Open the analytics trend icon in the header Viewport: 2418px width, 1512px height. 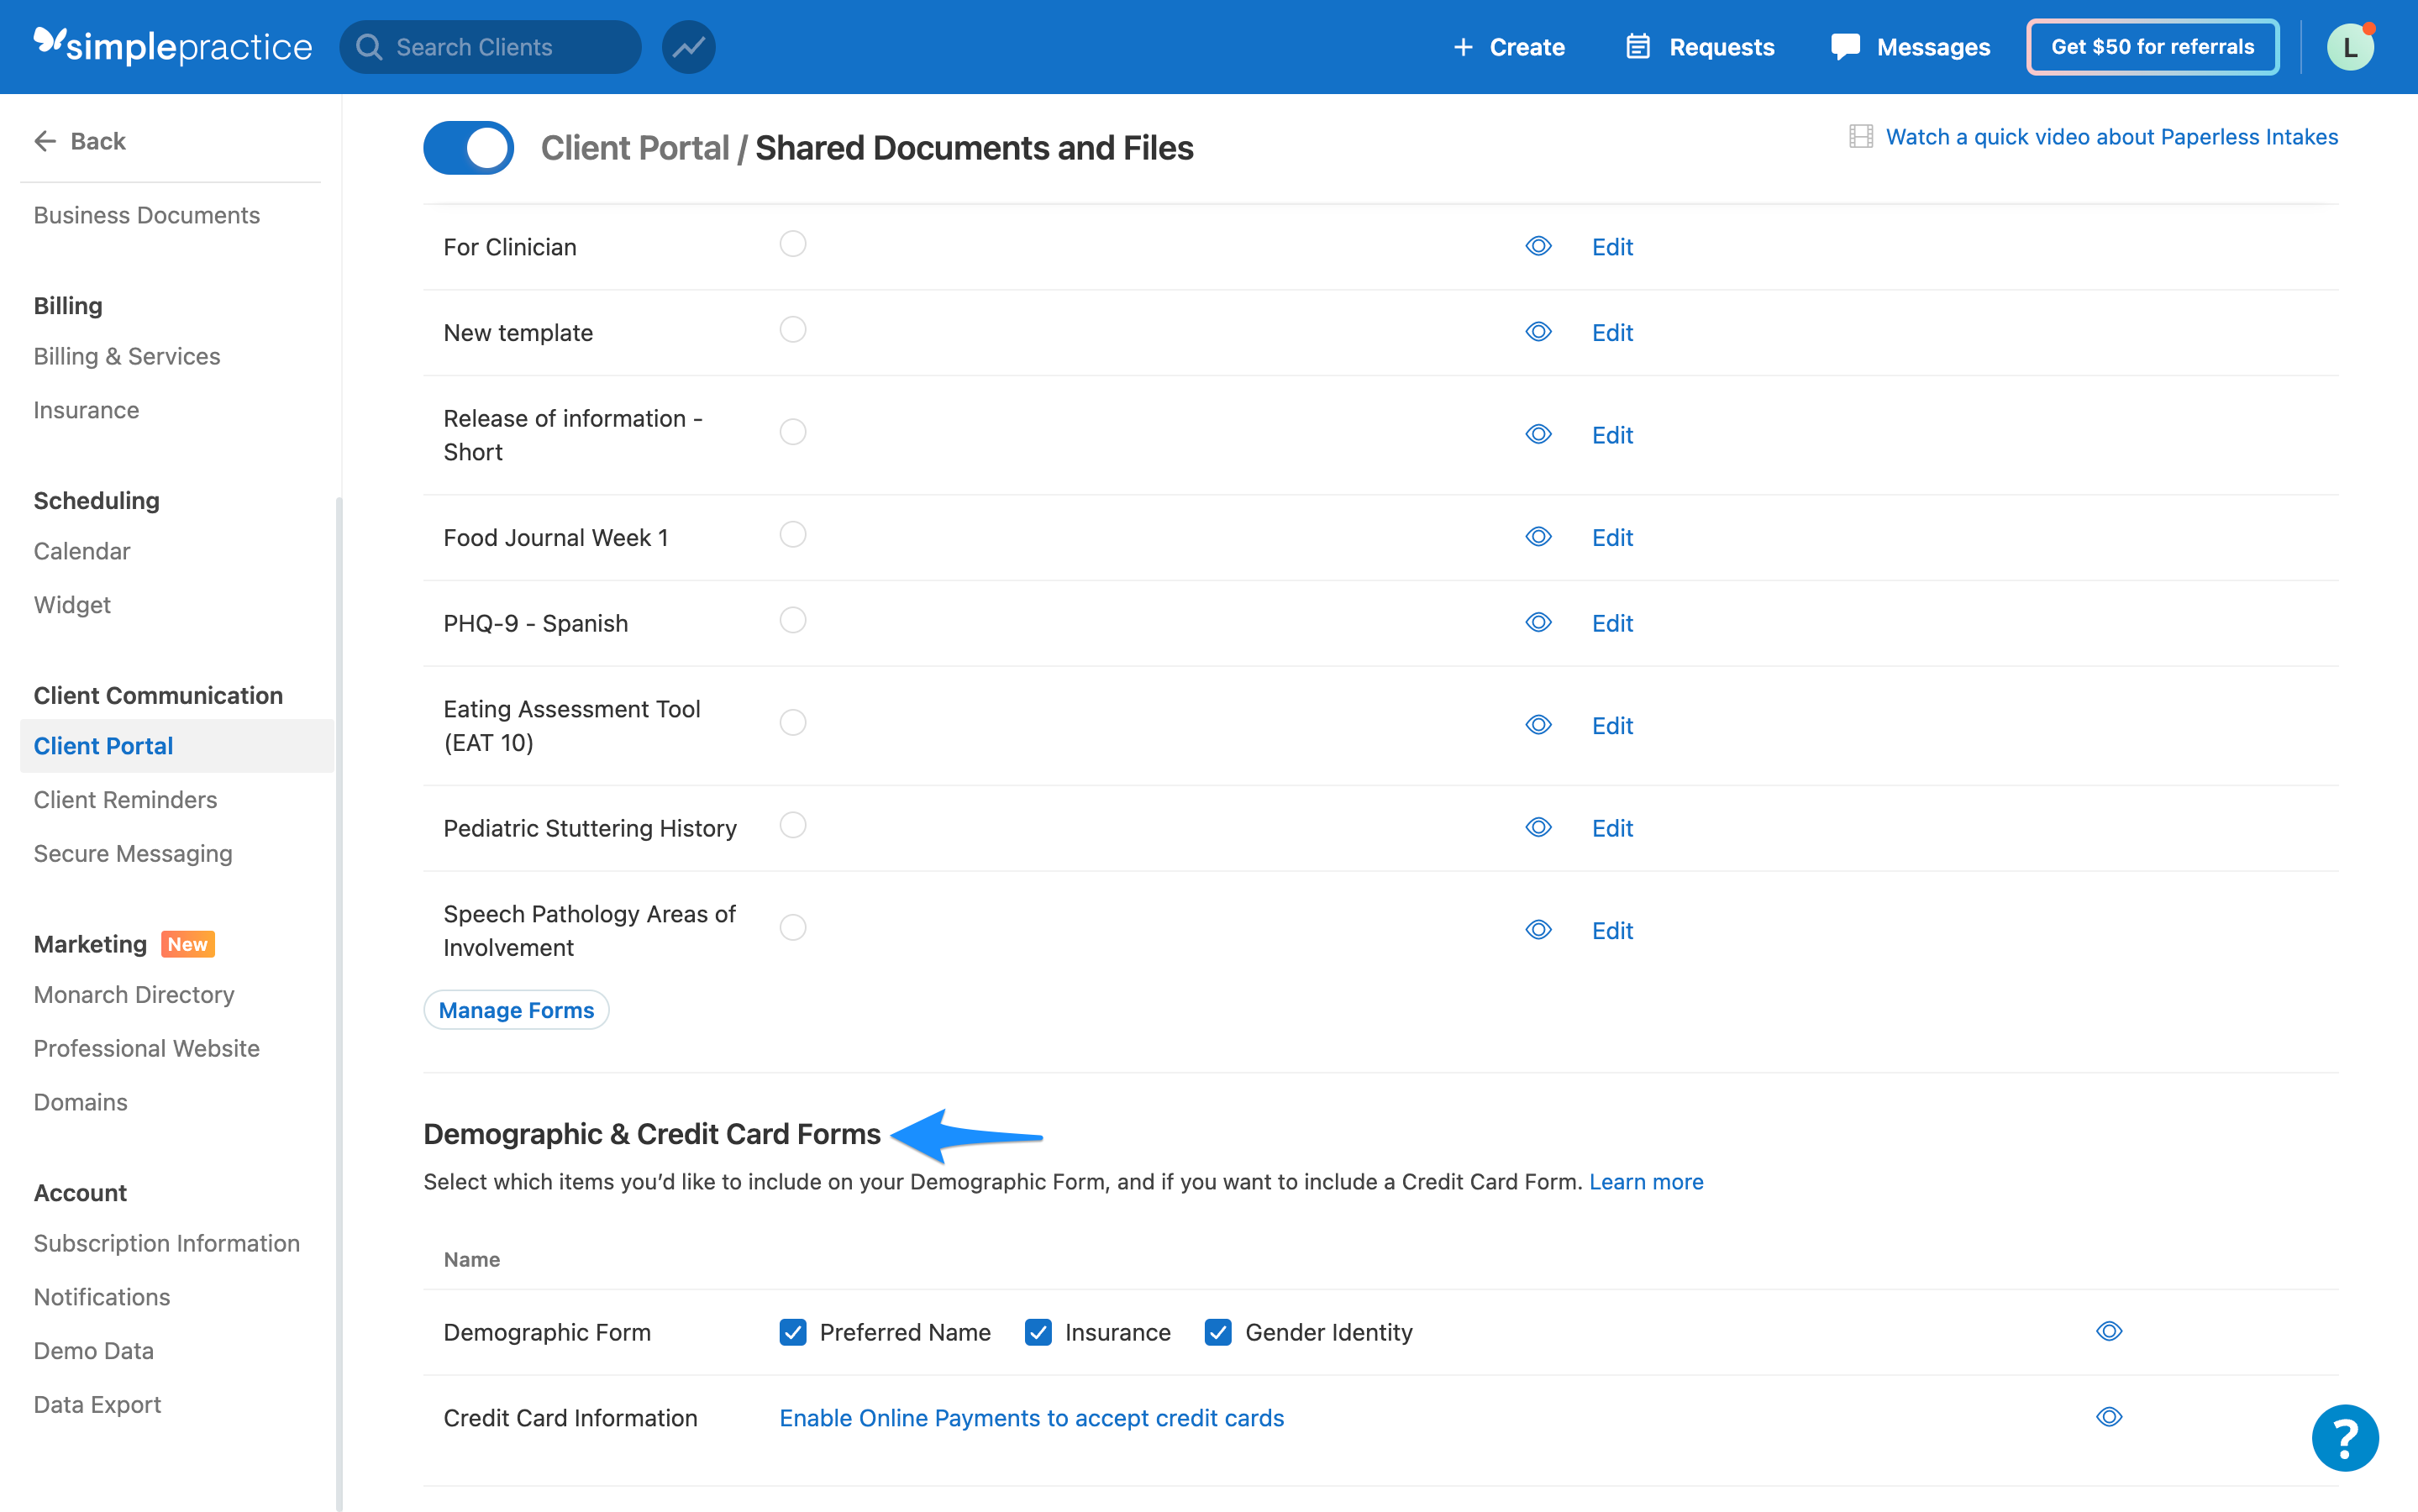(687, 46)
